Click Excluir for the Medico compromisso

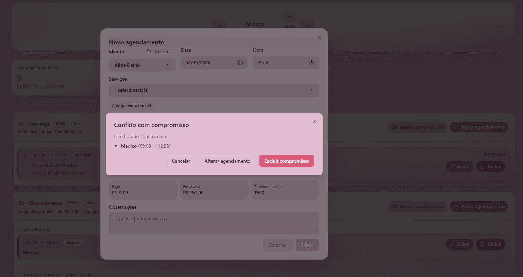(490, 244)
